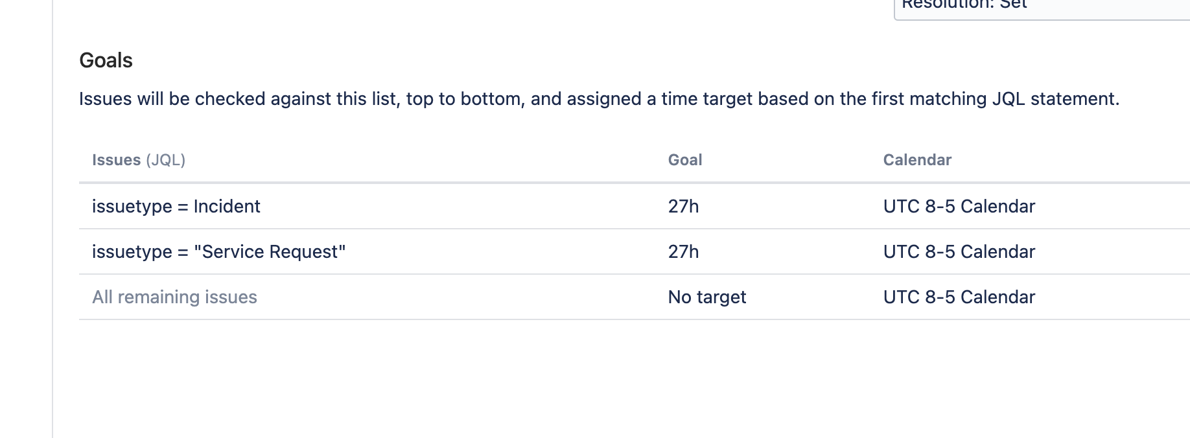1190x438 pixels.
Task: Click the gray (JQL) label in header
Action: (165, 160)
